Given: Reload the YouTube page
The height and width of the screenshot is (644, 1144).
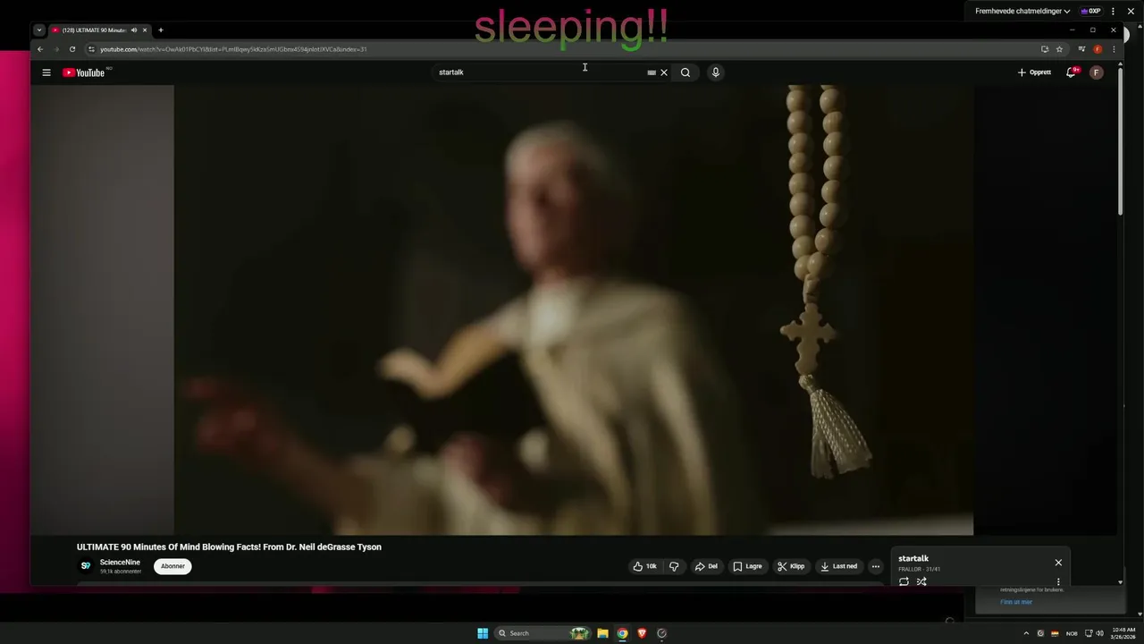Looking at the screenshot, I should [72, 49].
